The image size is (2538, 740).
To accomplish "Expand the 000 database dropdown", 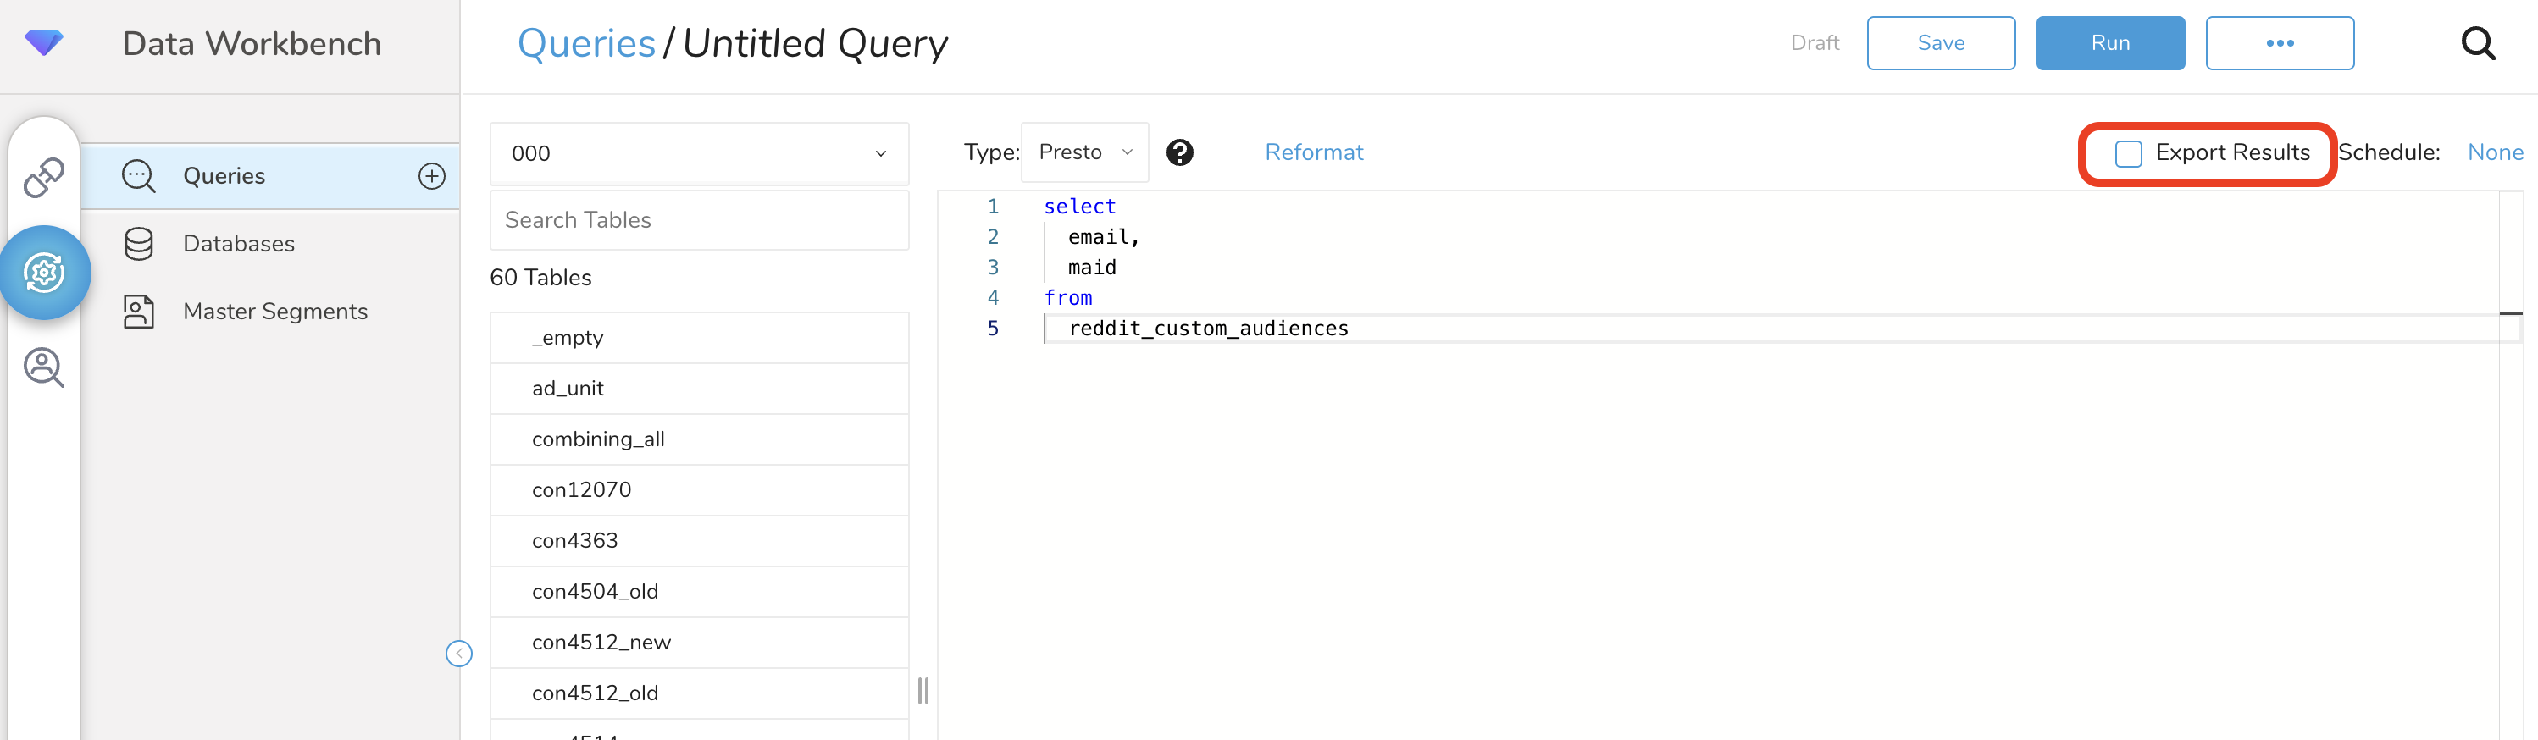I will [699, 154].
